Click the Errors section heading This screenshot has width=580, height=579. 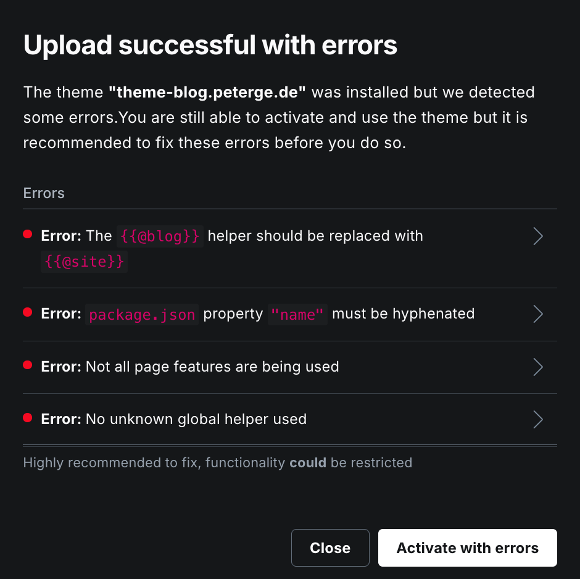click(x=44, y=193)
